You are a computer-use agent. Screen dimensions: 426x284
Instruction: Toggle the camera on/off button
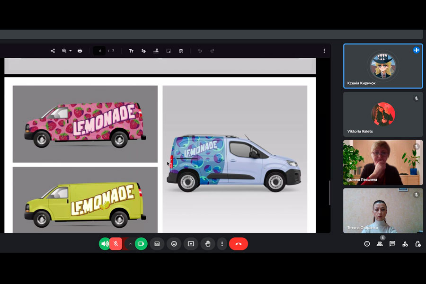pyautogui.click(x=141, y=244)
